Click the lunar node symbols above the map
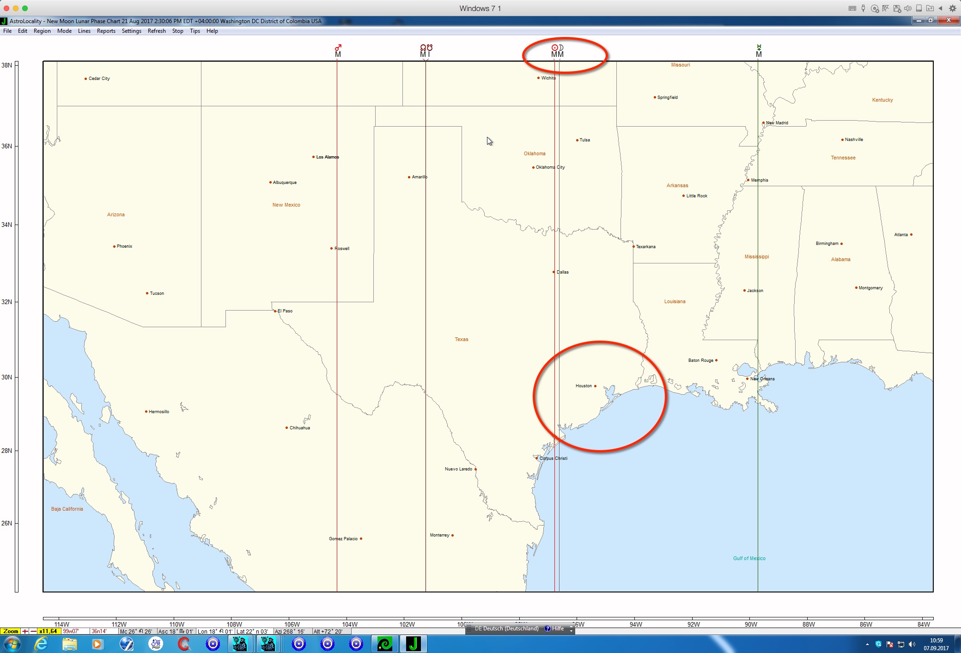Viewport: 961px width, 653px height. tap(426, 48)
